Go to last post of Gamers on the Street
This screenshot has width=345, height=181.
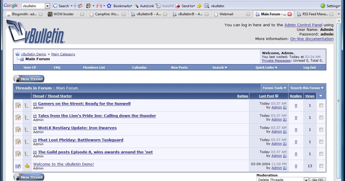[x=285, y=108]
